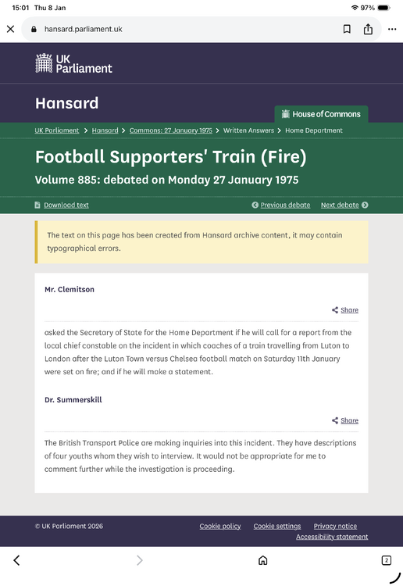Open Commons: 27 January 1975 breadcrumb

pos(171,130)
